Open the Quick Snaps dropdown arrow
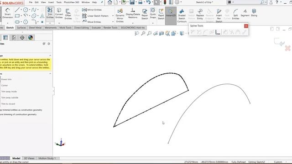This screenshot has height=164, width=292. pos(153,23)
